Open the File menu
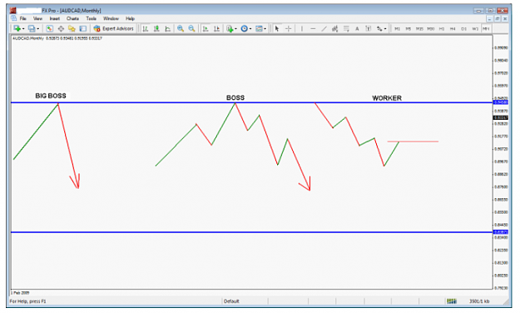 click(23, 18)
